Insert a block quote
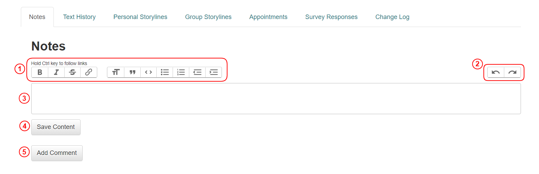Viewport: 539px width, 174px height. [x=132, y=72]
